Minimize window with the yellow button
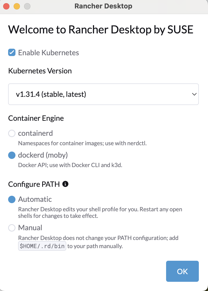Viewport: 208px width, 291px height. [x=17, y=6]
